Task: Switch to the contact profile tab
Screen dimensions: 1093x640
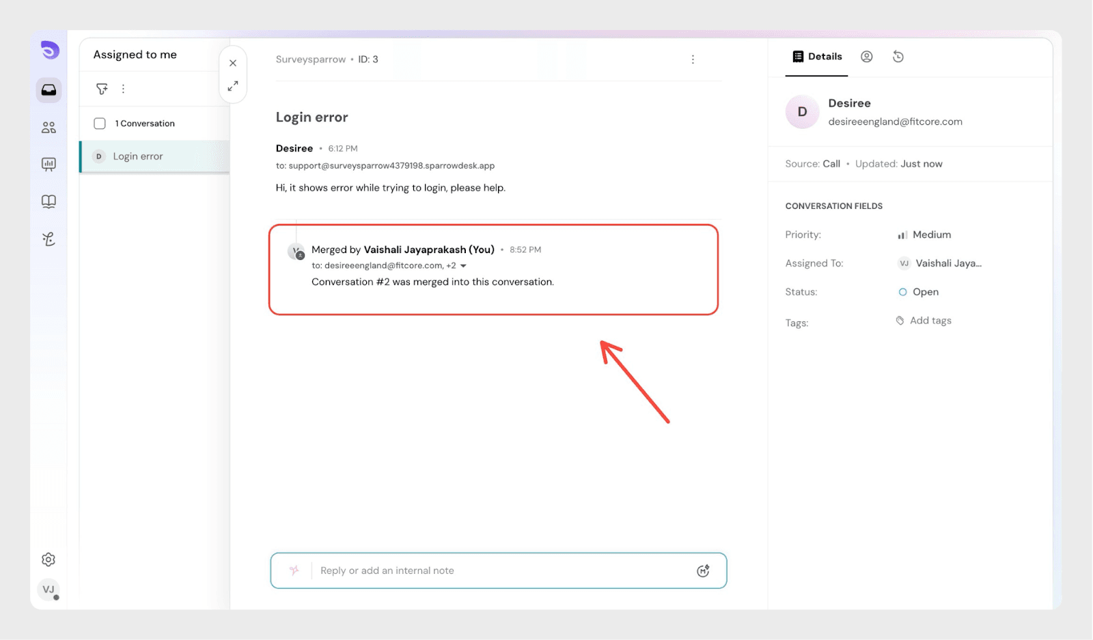Action: 866,57
